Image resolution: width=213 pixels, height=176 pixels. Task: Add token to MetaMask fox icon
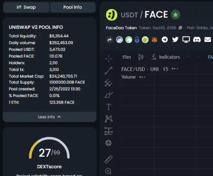pos(154,40)
